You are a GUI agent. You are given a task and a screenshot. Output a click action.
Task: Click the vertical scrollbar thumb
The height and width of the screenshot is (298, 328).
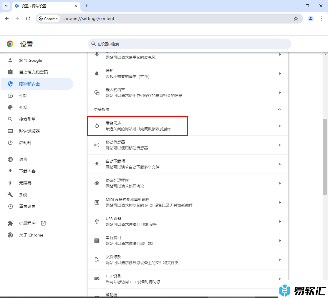coord(325,157)
